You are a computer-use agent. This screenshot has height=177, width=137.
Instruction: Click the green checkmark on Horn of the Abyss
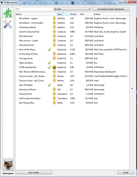click(49, 50)
